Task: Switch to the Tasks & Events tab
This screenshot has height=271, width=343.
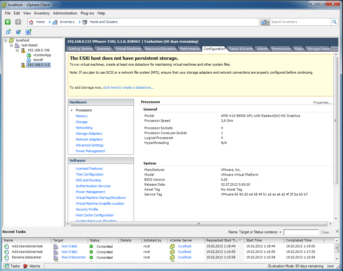Action: click(x=241, y=49)
